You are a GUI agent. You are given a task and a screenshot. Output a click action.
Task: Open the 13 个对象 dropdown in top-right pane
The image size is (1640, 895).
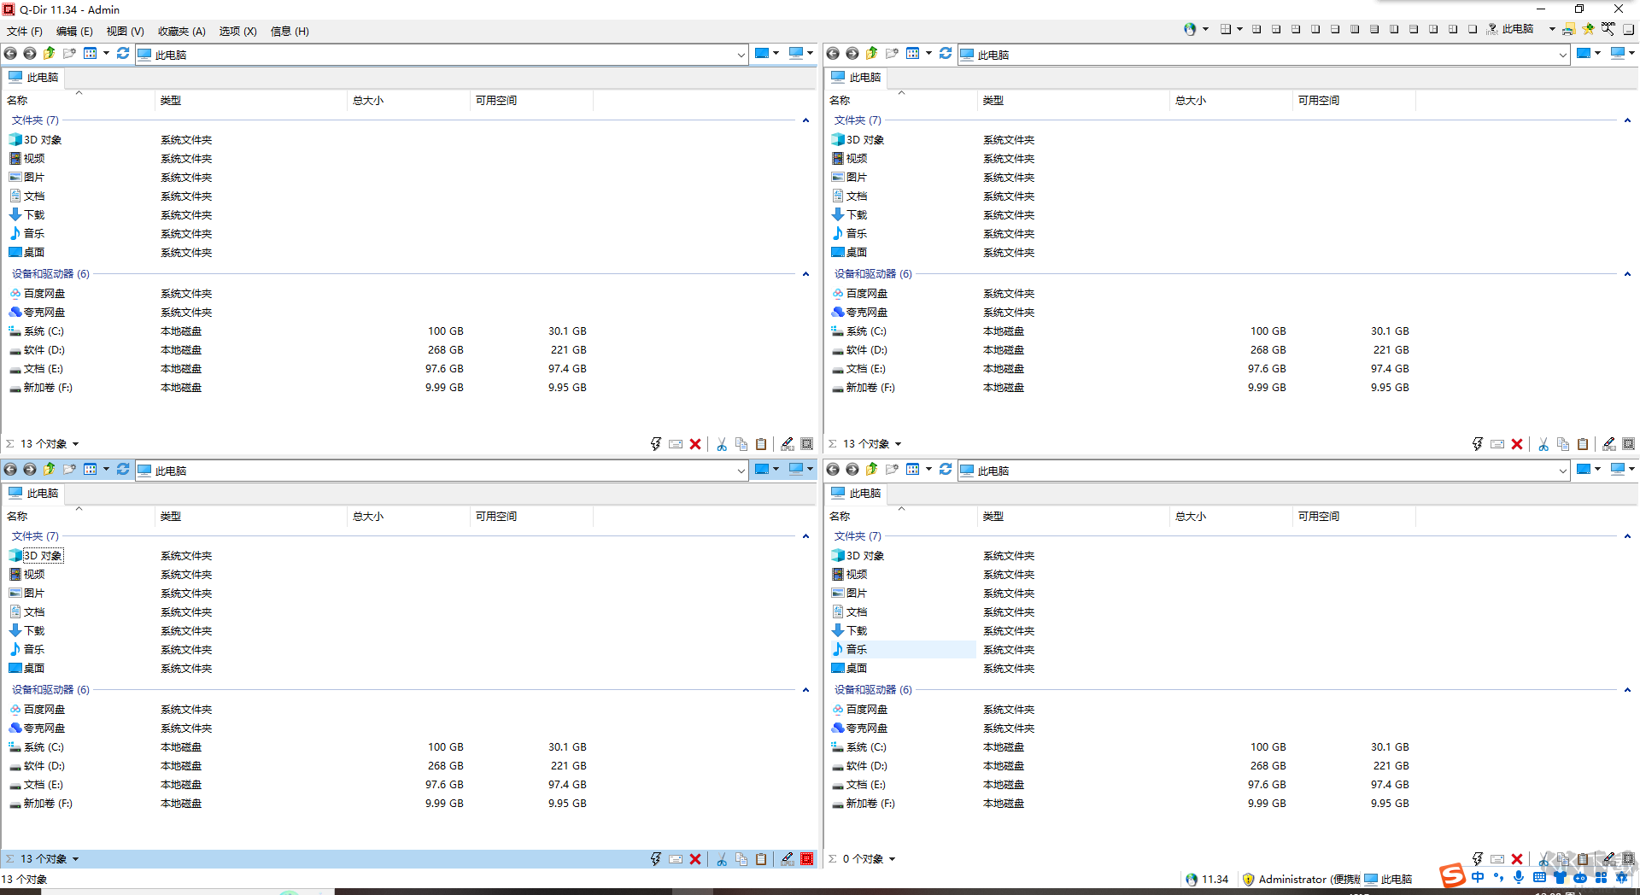[x=898, y=444]
